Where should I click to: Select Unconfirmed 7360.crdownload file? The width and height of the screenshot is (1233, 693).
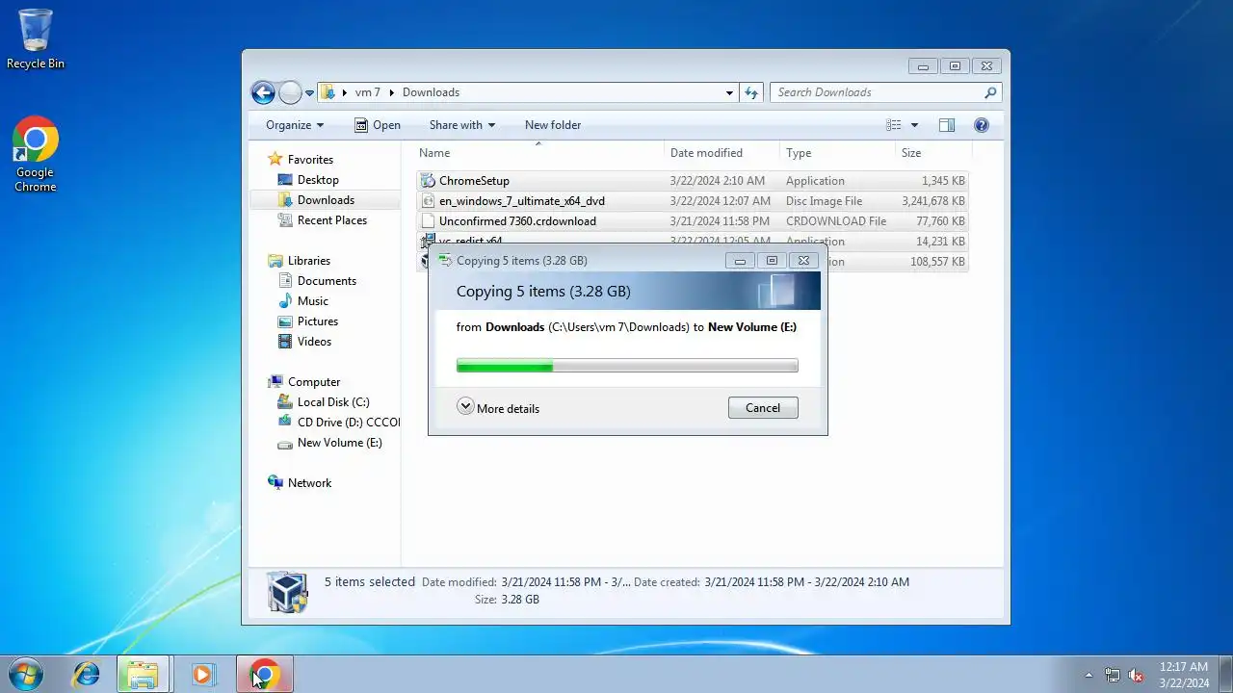[692, 221]
